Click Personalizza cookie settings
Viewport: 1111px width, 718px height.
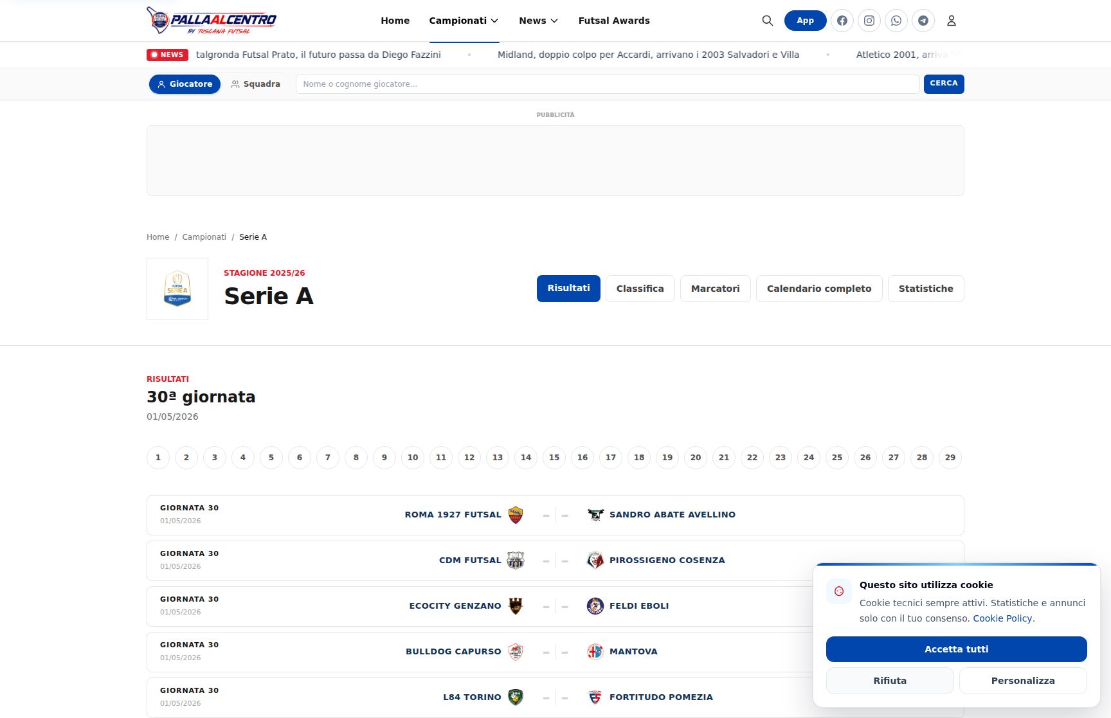tap(1023, 681)
